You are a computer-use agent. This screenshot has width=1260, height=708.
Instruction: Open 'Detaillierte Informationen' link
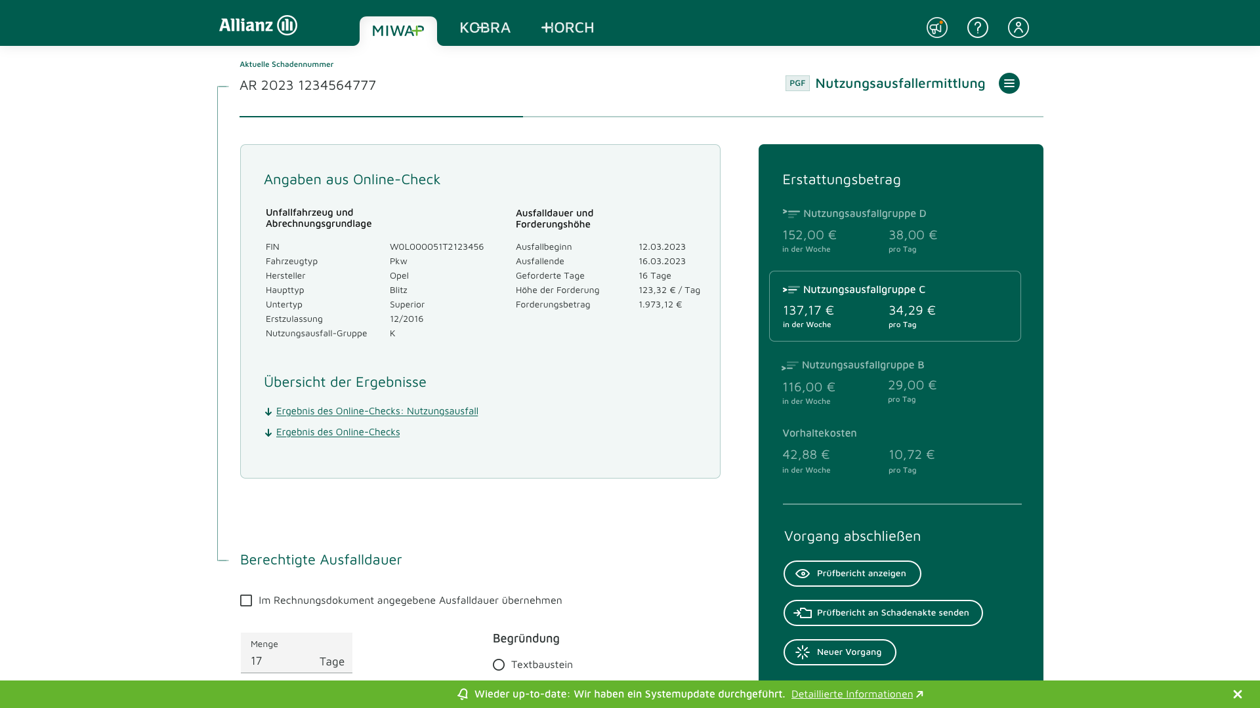coord(852,694)
